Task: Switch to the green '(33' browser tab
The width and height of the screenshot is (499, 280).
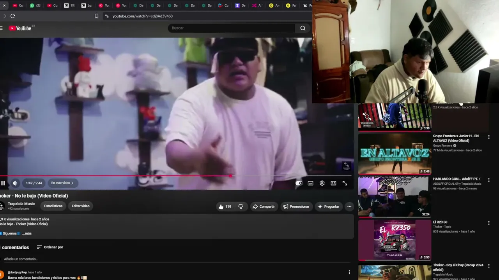Action: click(x=34, y=5)
